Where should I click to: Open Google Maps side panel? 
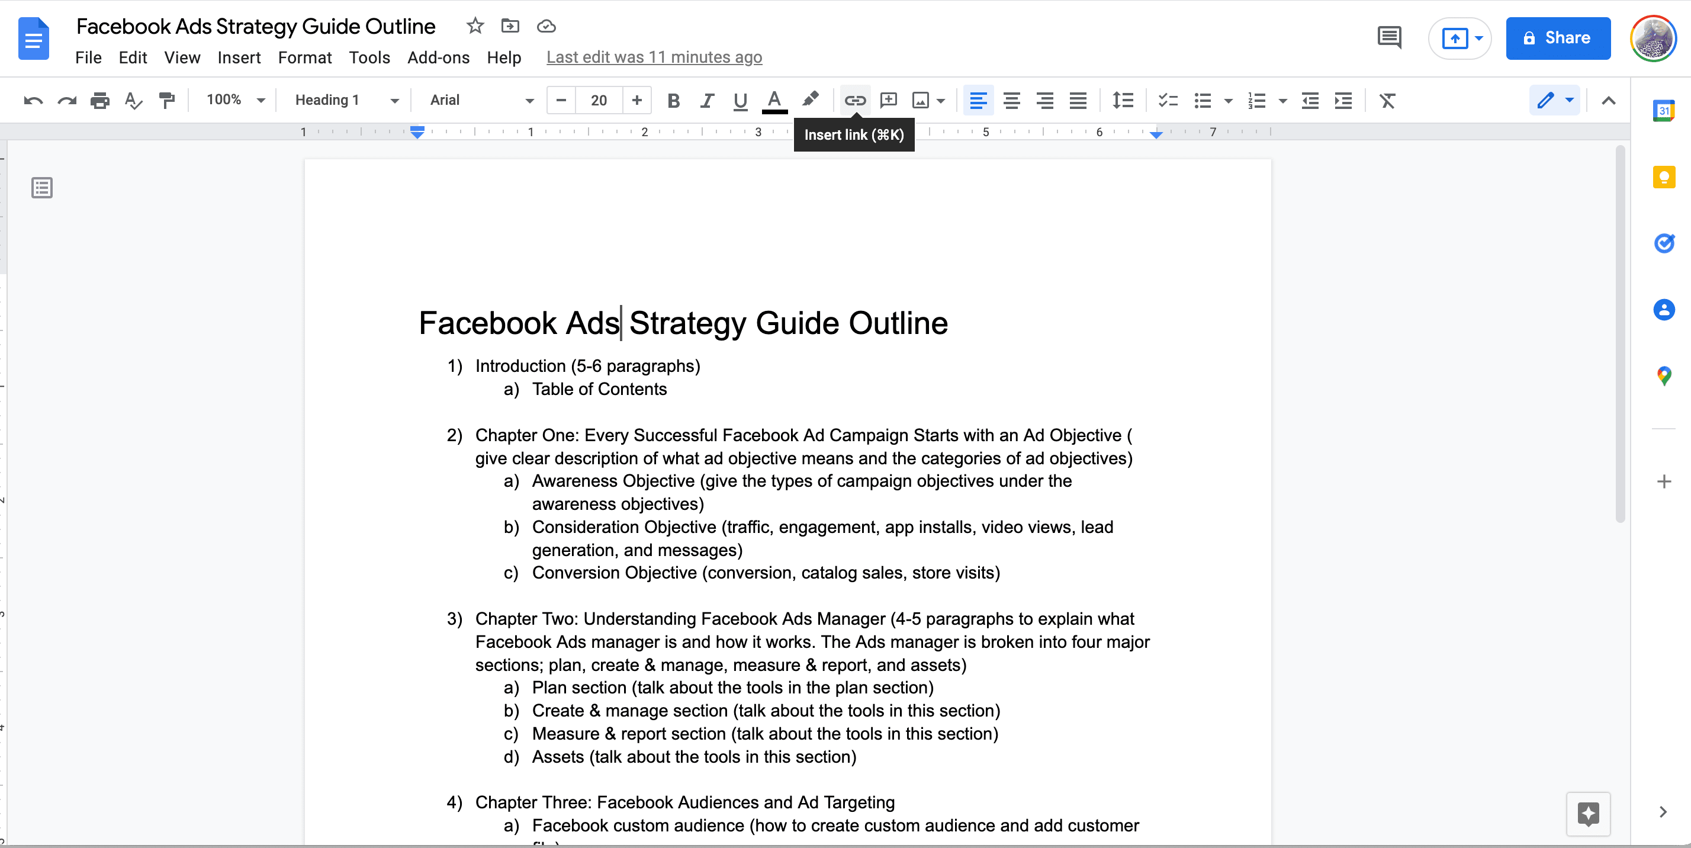1664,376
